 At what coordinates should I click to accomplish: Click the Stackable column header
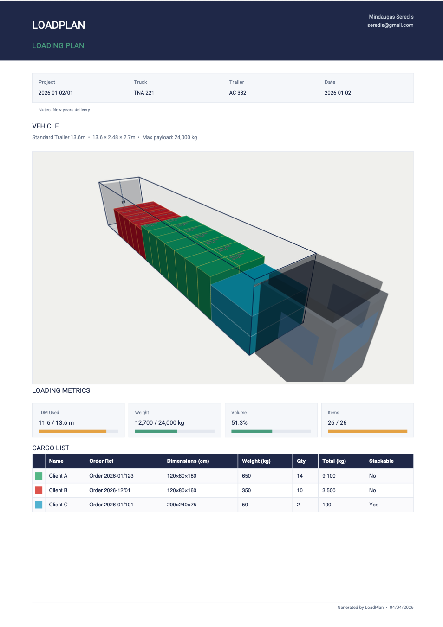click(381, 461)
